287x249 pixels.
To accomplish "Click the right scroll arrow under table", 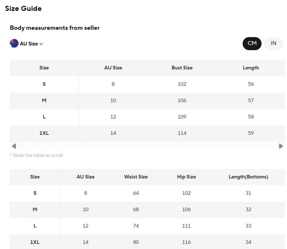I will pos(281,146).
